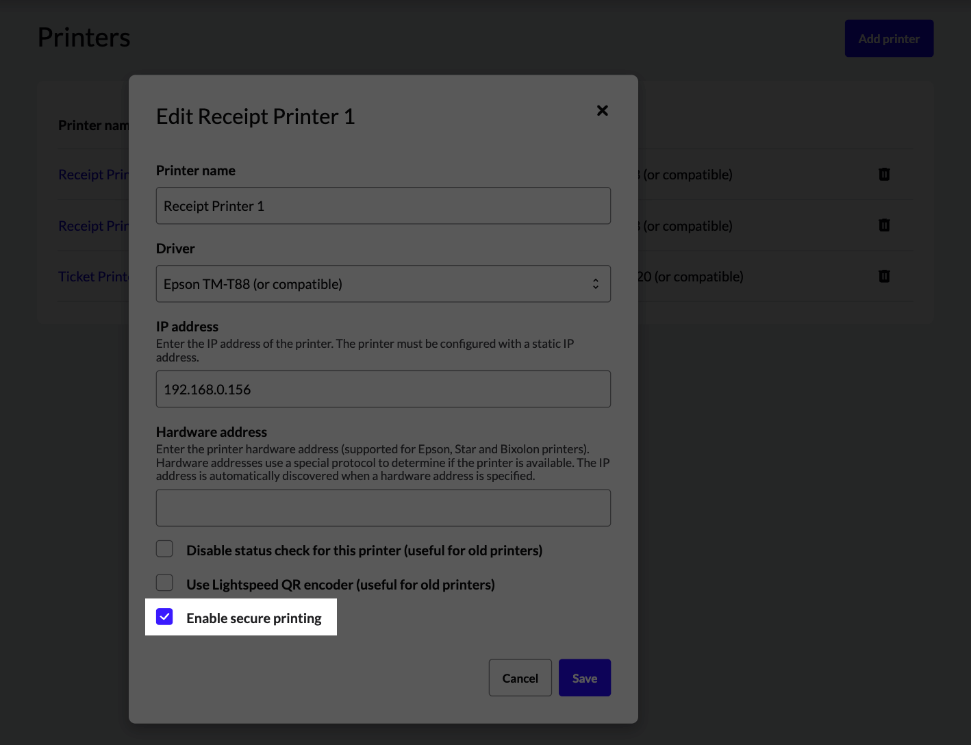Check Use Lightspeed QR encoder
Viewport: 971px width, 745px height.
[x=164, y=583]
